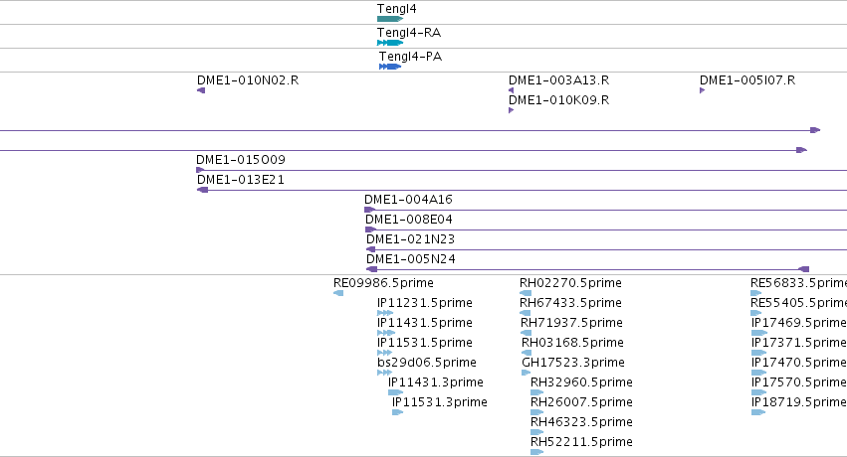847x457 pixels.
Task: Select the IP11231.5prime EST glyph
Action: [385, 313]
